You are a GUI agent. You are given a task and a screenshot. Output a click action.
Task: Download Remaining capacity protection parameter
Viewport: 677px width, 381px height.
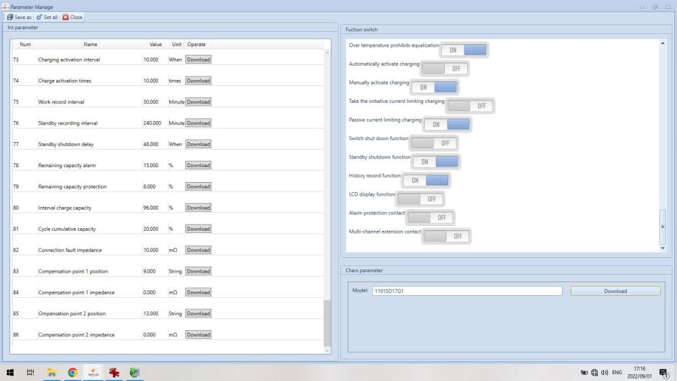[198, 186]
